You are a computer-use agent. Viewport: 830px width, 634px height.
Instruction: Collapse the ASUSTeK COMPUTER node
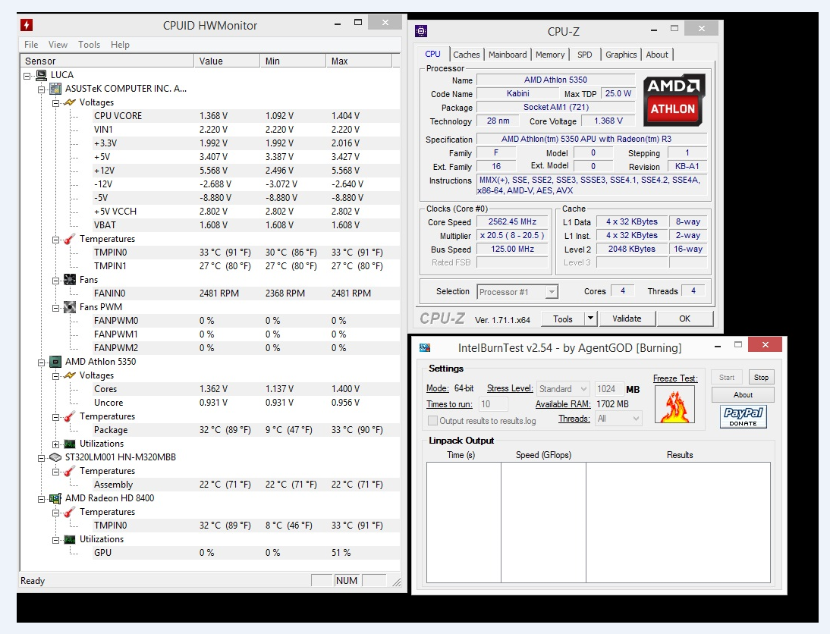tap(41, 89)
